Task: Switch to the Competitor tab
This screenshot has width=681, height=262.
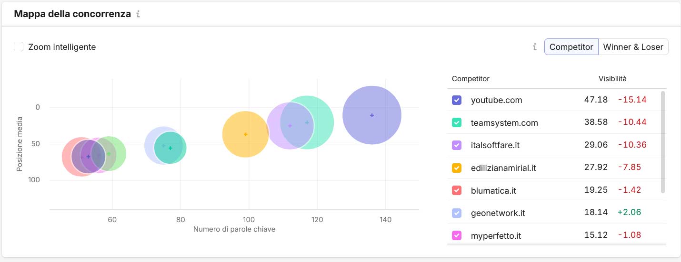Action: 571,47
